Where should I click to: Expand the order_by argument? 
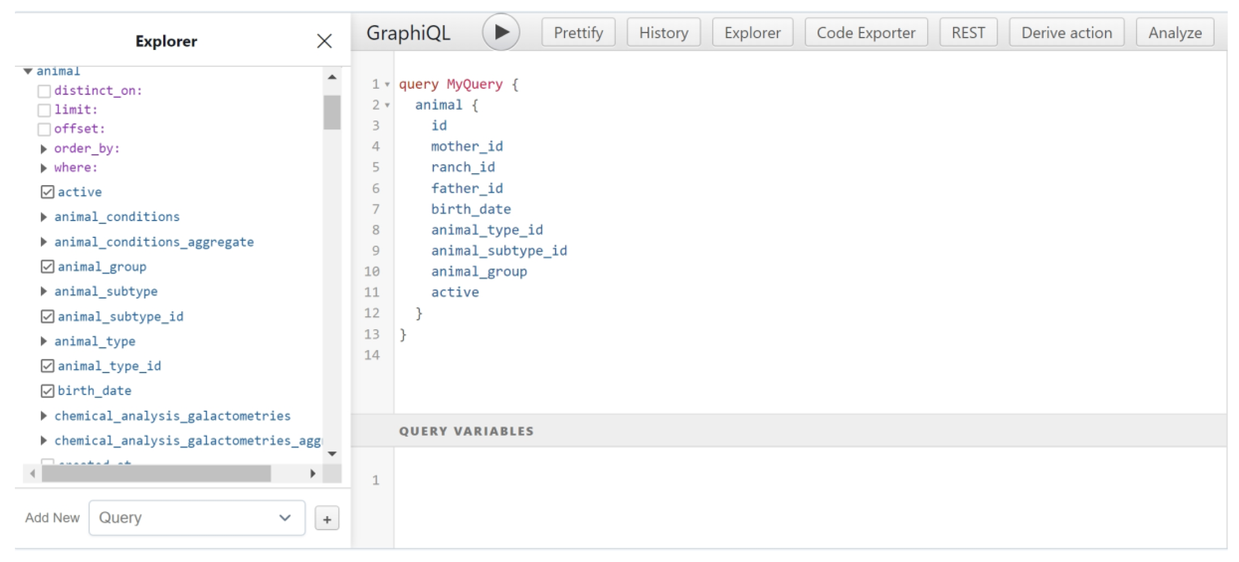click(x=44, y=149)
